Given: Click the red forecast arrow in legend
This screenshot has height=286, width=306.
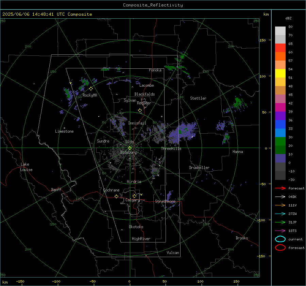Looking at the screenshot, I should 280,188.
